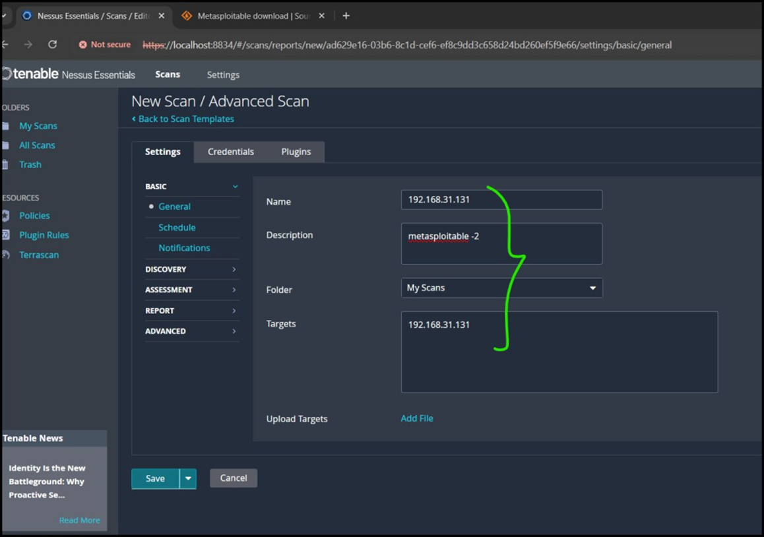Click the All Scans folder icon
The width and height of the screenshot is (764, 537).
point(5,145)
